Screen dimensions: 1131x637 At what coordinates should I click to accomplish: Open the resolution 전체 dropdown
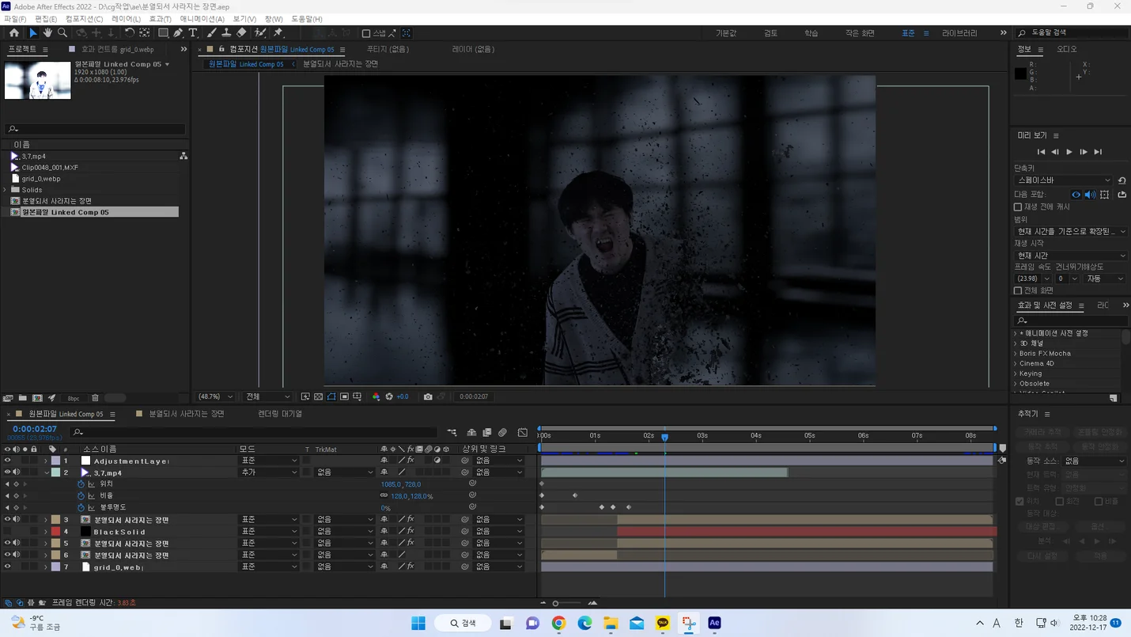click(268, 396)
